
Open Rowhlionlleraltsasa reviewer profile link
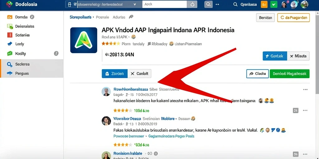coord(131,89)
